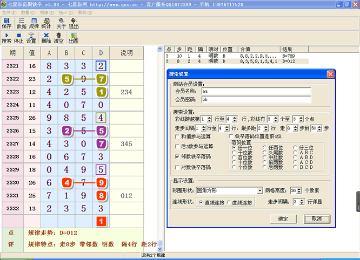Click the 会员名称 input field

[x=256, y=91]
